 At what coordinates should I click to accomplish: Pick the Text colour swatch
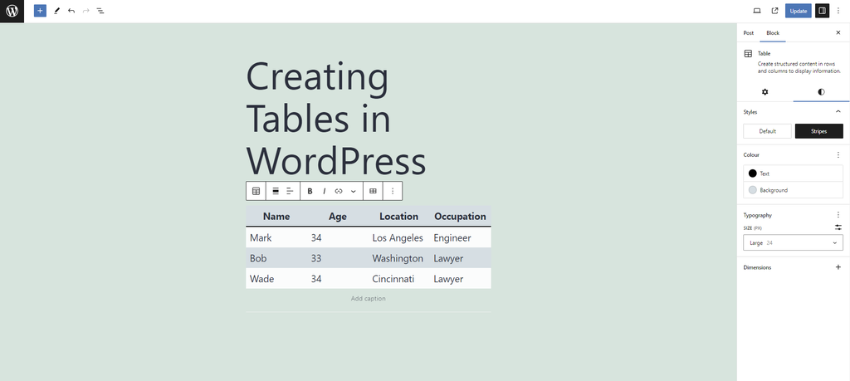752,173
